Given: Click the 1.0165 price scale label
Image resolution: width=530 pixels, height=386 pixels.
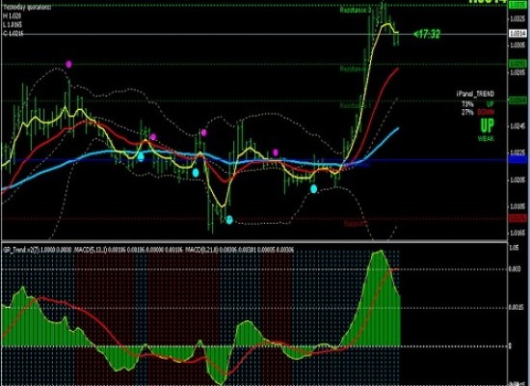Looking at the screenshot, I should click(x=517, y=233).
